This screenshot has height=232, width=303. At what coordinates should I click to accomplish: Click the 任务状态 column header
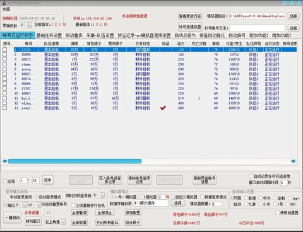pyautogui.click(x=143, y=43)
